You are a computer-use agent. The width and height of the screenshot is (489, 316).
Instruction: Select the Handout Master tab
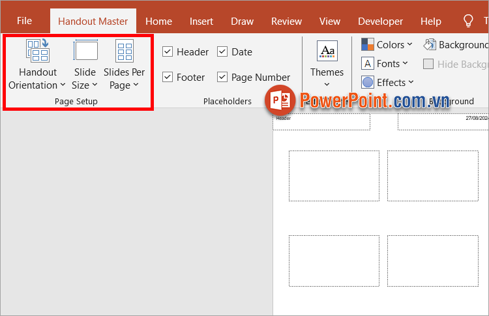pyautogui.click(x=93, y=22)
